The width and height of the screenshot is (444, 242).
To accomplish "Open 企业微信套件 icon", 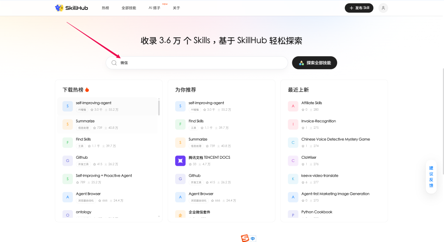I will coord(180,214).
